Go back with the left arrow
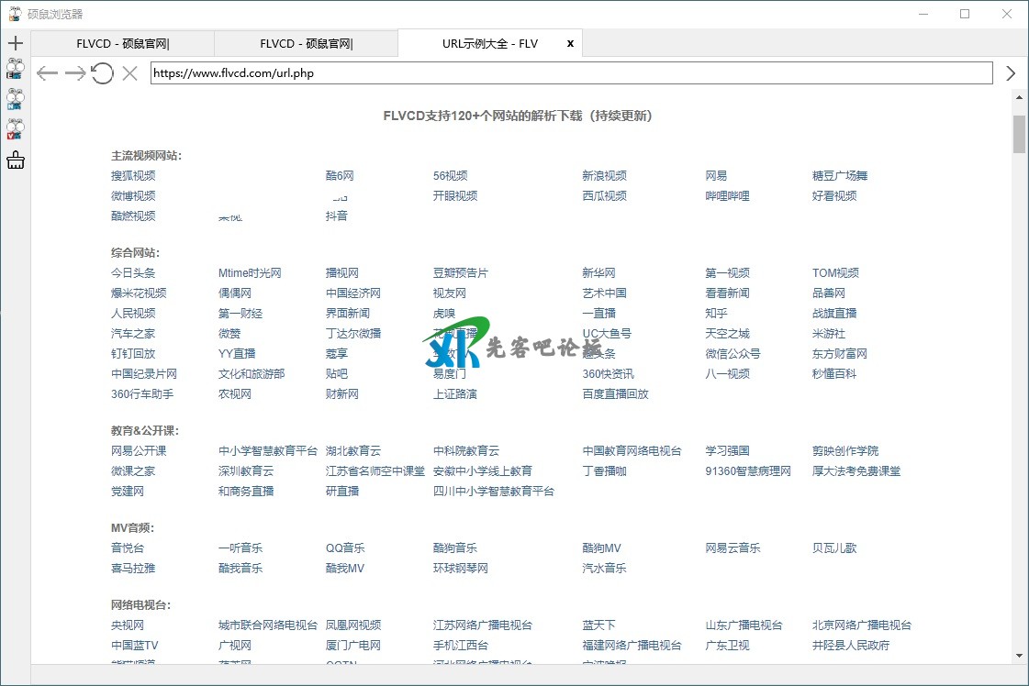1029x686 pixels. pos(47,73)
